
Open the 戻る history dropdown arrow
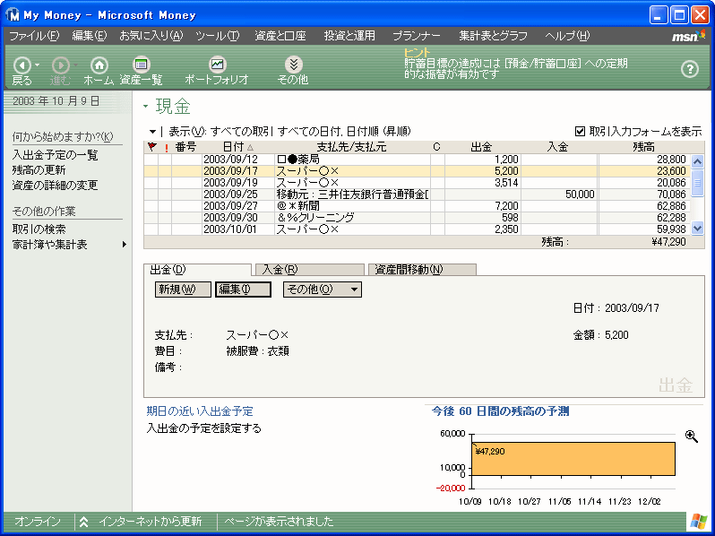point(38,65)
